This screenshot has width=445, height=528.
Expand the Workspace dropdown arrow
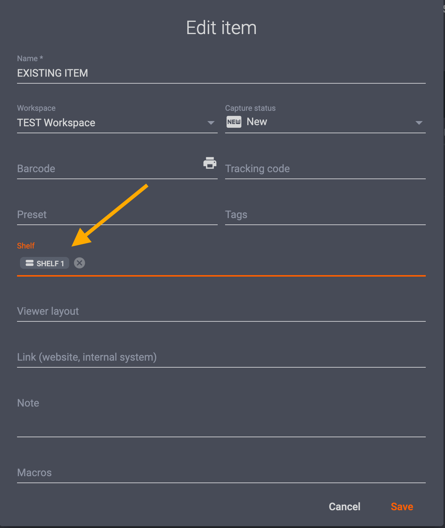(211, 123)
